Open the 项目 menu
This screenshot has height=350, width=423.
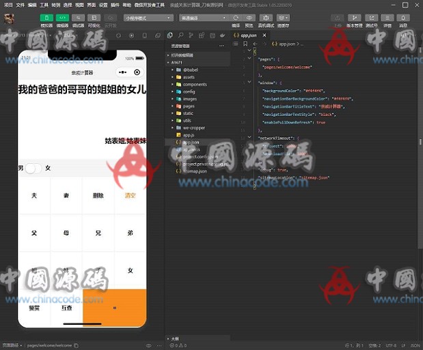tap(8, 5)
